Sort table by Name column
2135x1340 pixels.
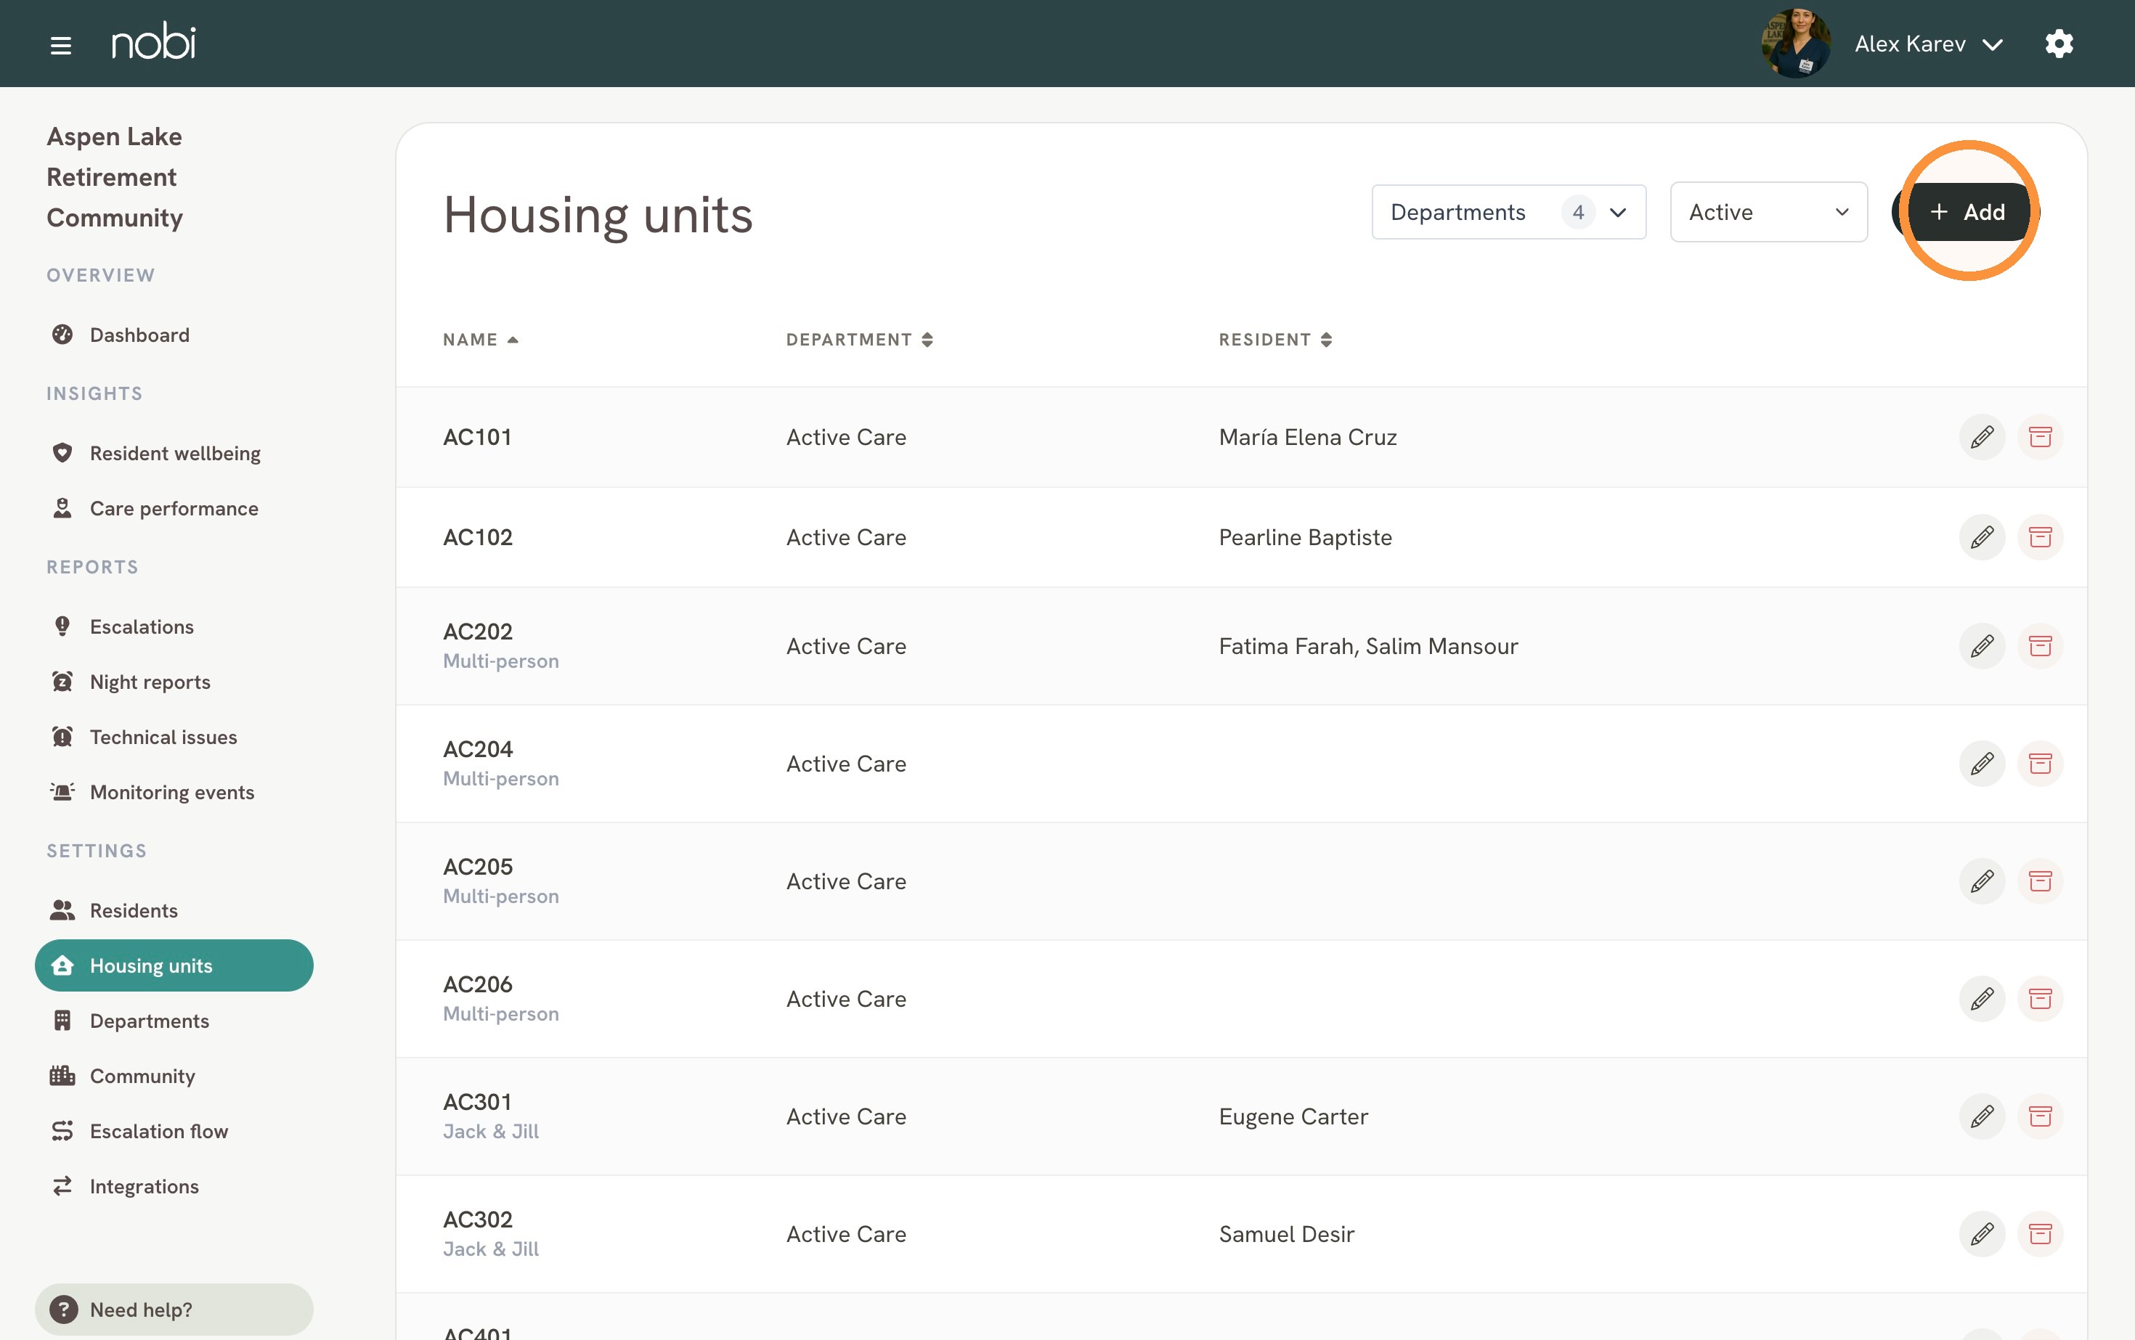tap(481, 340)
